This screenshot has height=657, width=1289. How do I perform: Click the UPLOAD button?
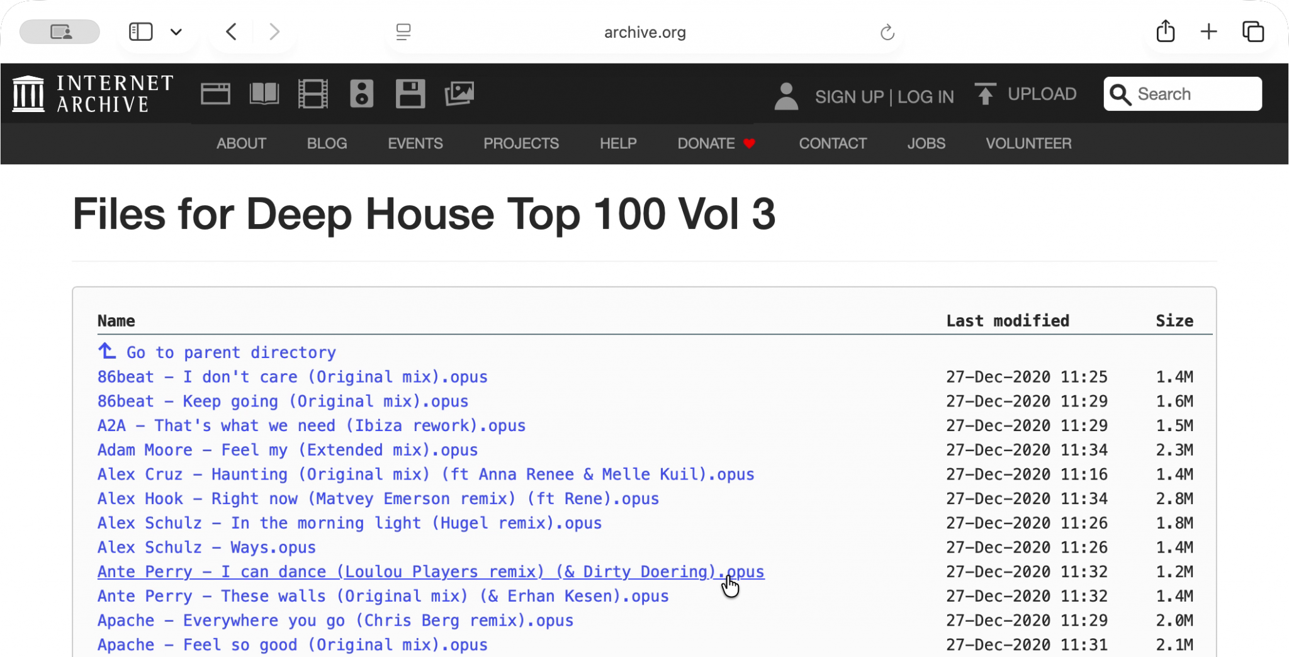[x=1026, y=94]
